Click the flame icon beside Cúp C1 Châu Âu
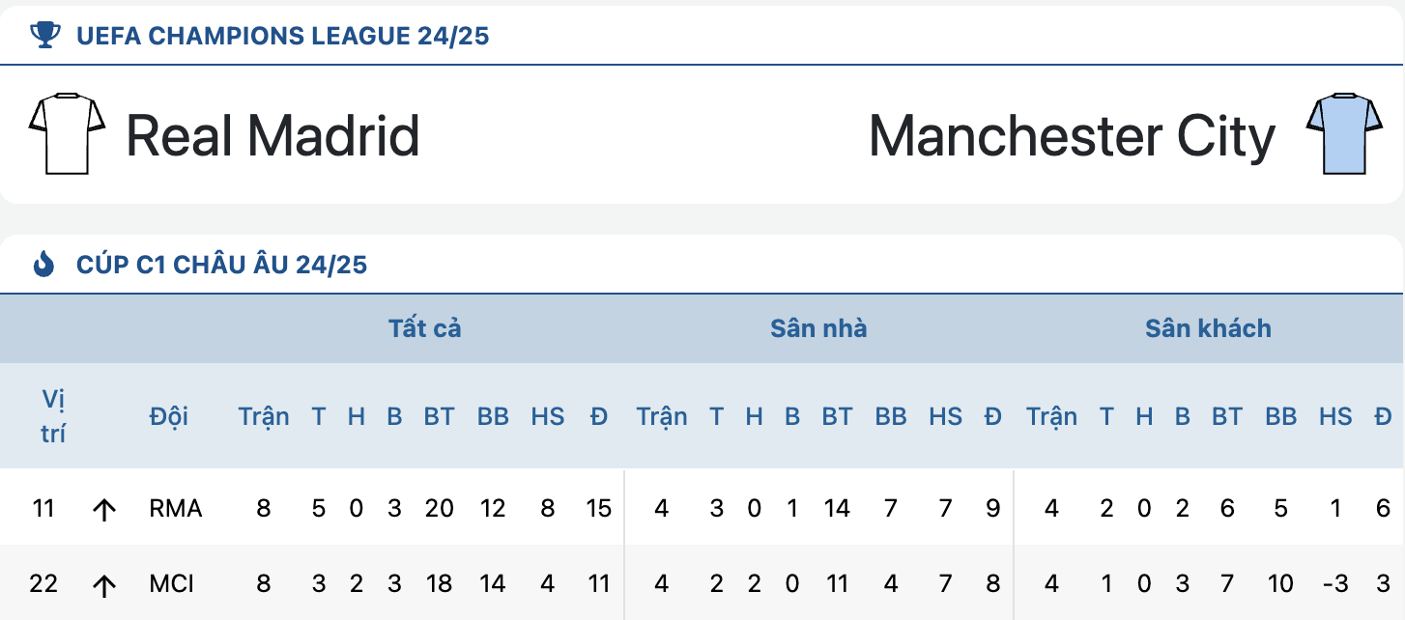1405x620 pixels. pos(44,264)
